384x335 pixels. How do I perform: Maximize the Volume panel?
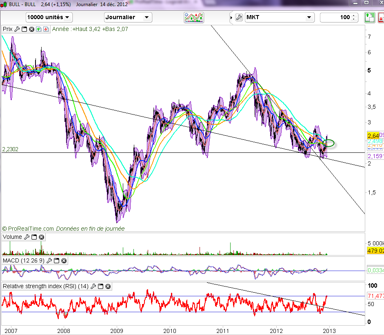(34, 237)
